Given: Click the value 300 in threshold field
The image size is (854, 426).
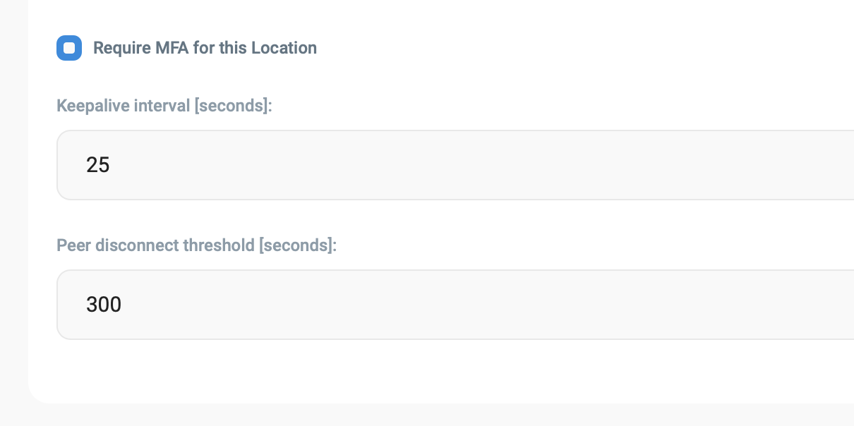Looking at the screenshot, I should (104, 305).
